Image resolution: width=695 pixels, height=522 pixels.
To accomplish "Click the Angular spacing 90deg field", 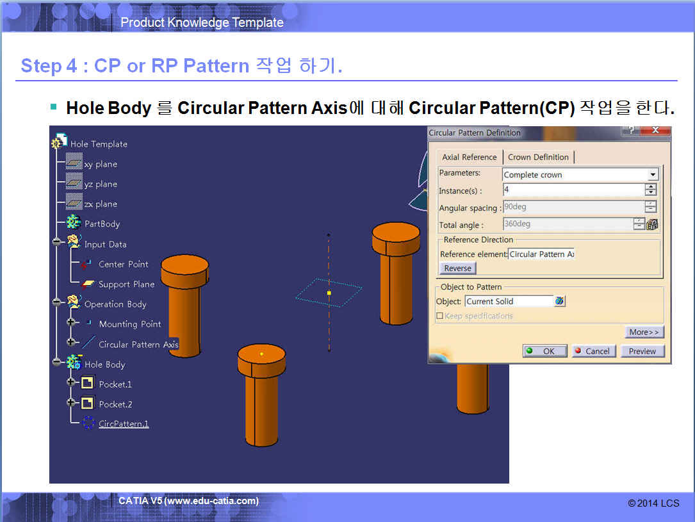I will pyautogui.click(x=573, y=206).
